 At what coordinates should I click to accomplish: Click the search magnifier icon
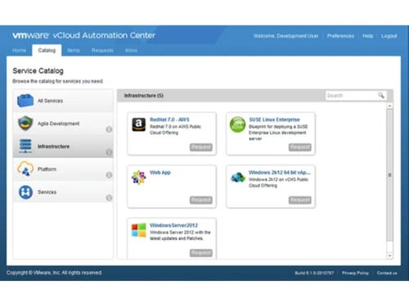(x=381, y=95)
